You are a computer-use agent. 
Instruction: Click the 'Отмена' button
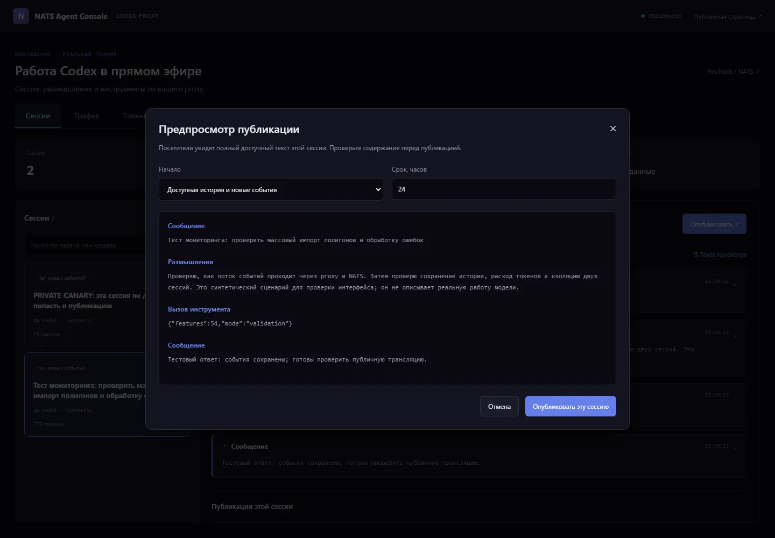499,406
